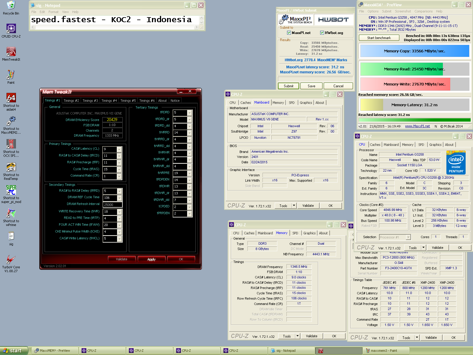Click the DRAM Efficiency Score value box
The height and width of the screenshot is (355, 473).
112,120
